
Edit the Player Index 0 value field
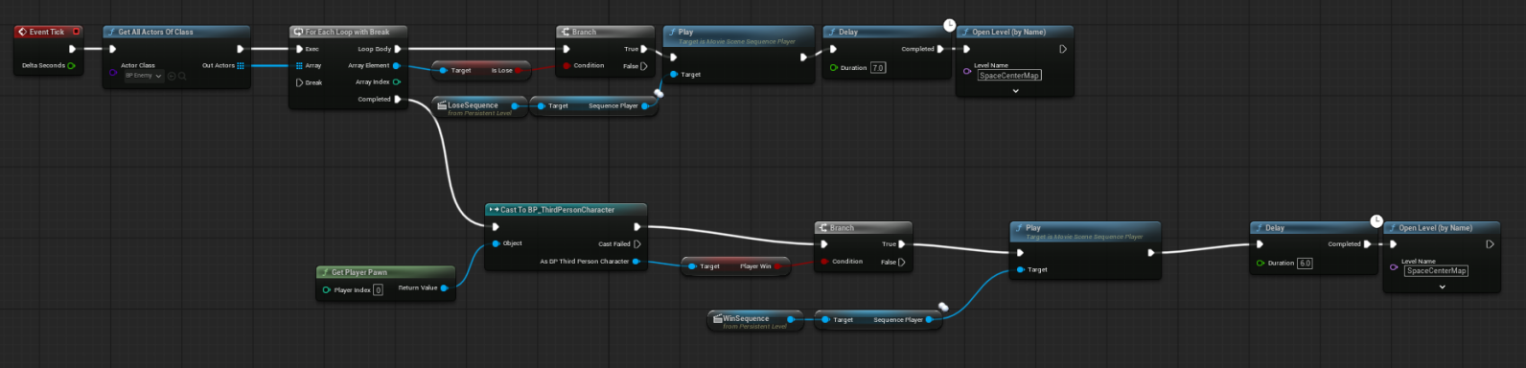tap(378, 290)
